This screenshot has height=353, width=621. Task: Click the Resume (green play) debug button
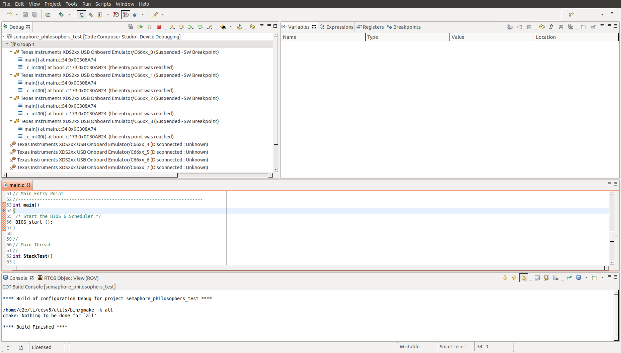pos(140,27)
